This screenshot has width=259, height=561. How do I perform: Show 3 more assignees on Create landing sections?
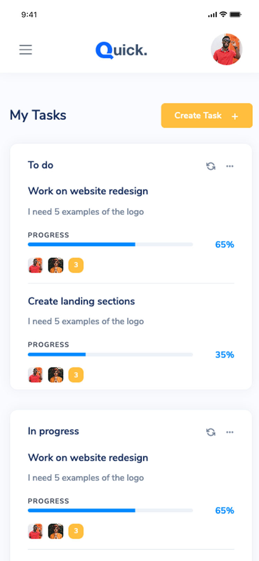[76, 375]
